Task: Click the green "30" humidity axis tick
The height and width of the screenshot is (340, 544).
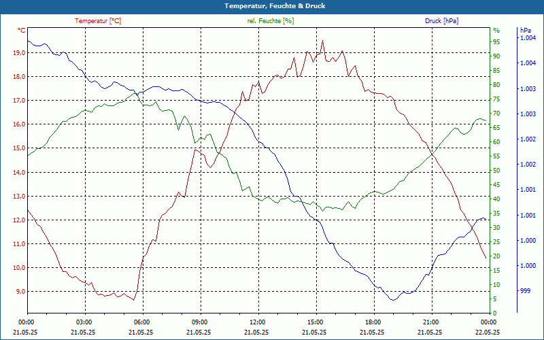Action: (496, 228)
